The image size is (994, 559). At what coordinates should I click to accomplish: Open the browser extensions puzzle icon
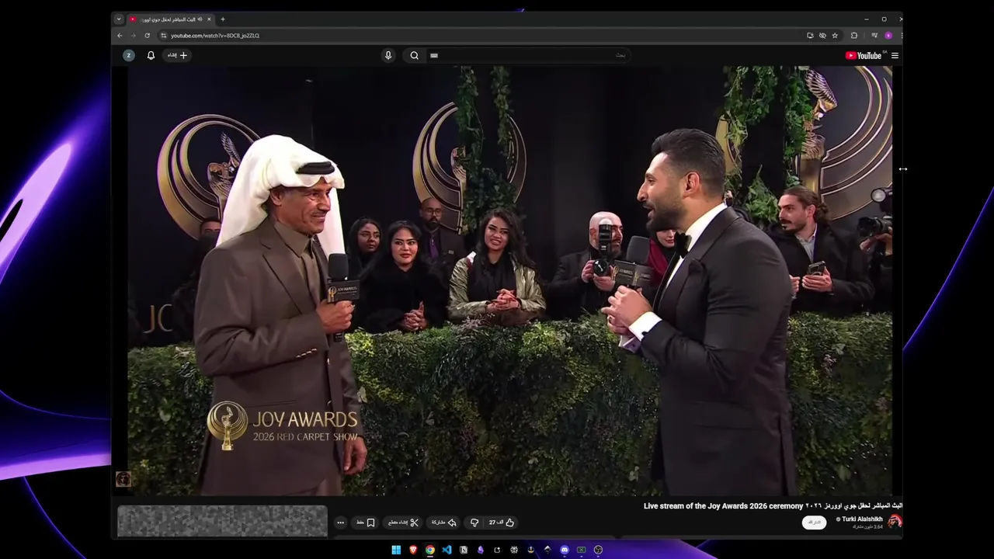point(854,36)
